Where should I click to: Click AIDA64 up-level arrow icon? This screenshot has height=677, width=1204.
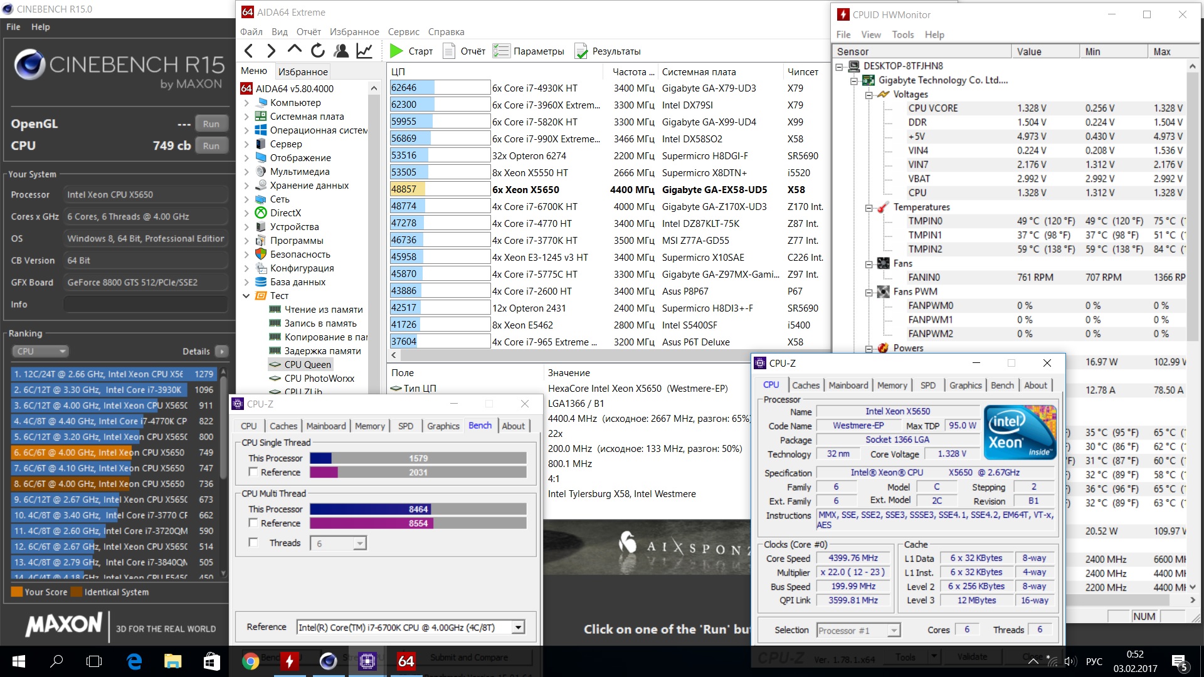pyautogui.click(x=294, y=50)
